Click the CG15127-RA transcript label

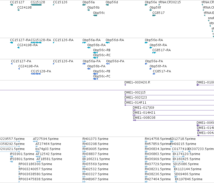click(x=20, y=40)
